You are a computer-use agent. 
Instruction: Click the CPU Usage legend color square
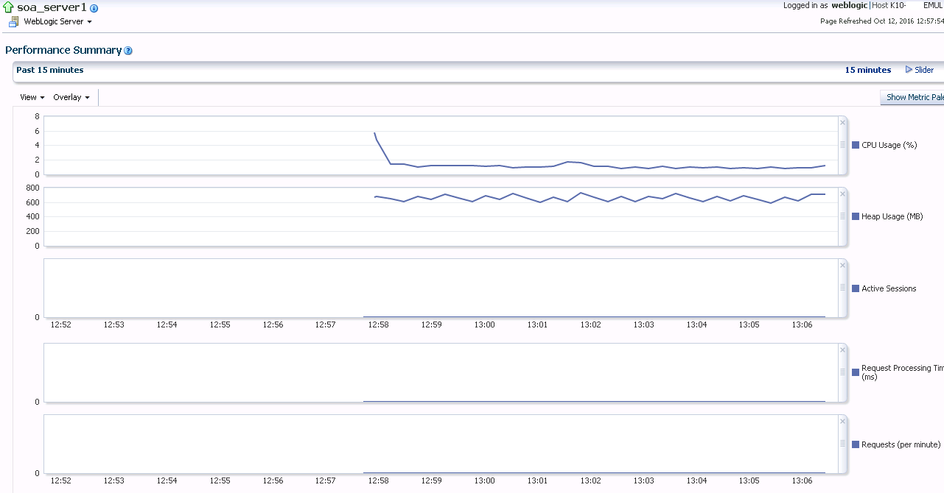point(856,145)
